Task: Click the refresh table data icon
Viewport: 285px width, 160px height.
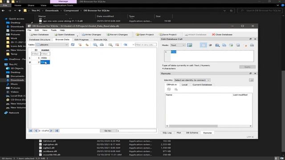Action: (73, 44)
